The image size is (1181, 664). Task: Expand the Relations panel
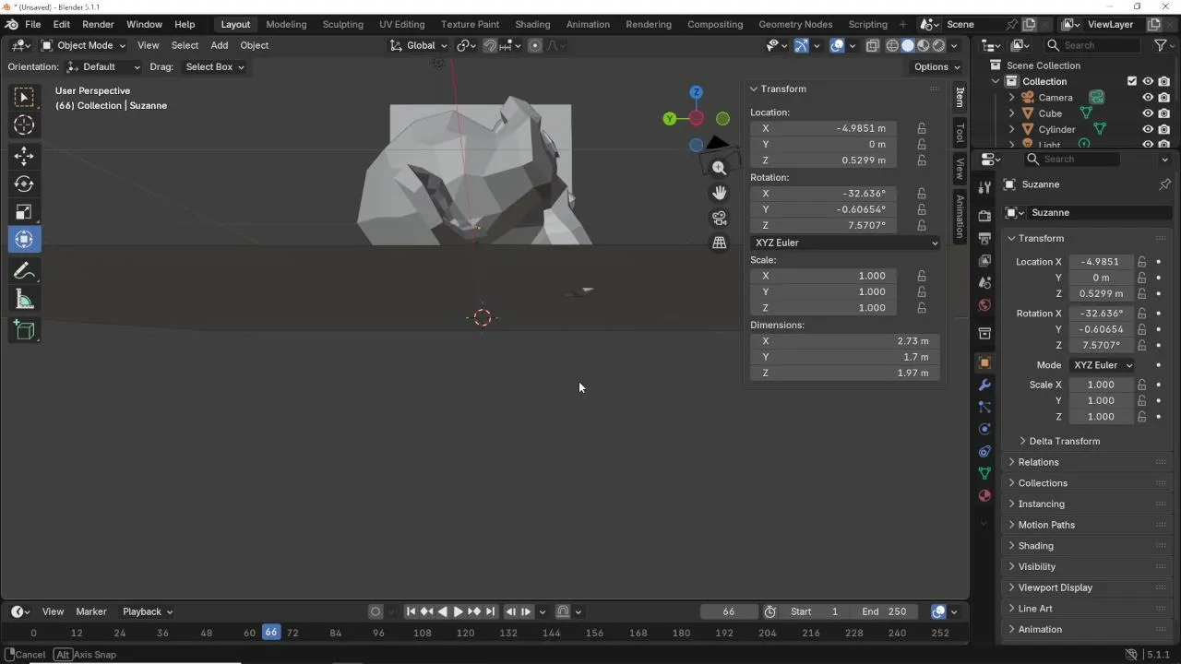click(1038, 462)
